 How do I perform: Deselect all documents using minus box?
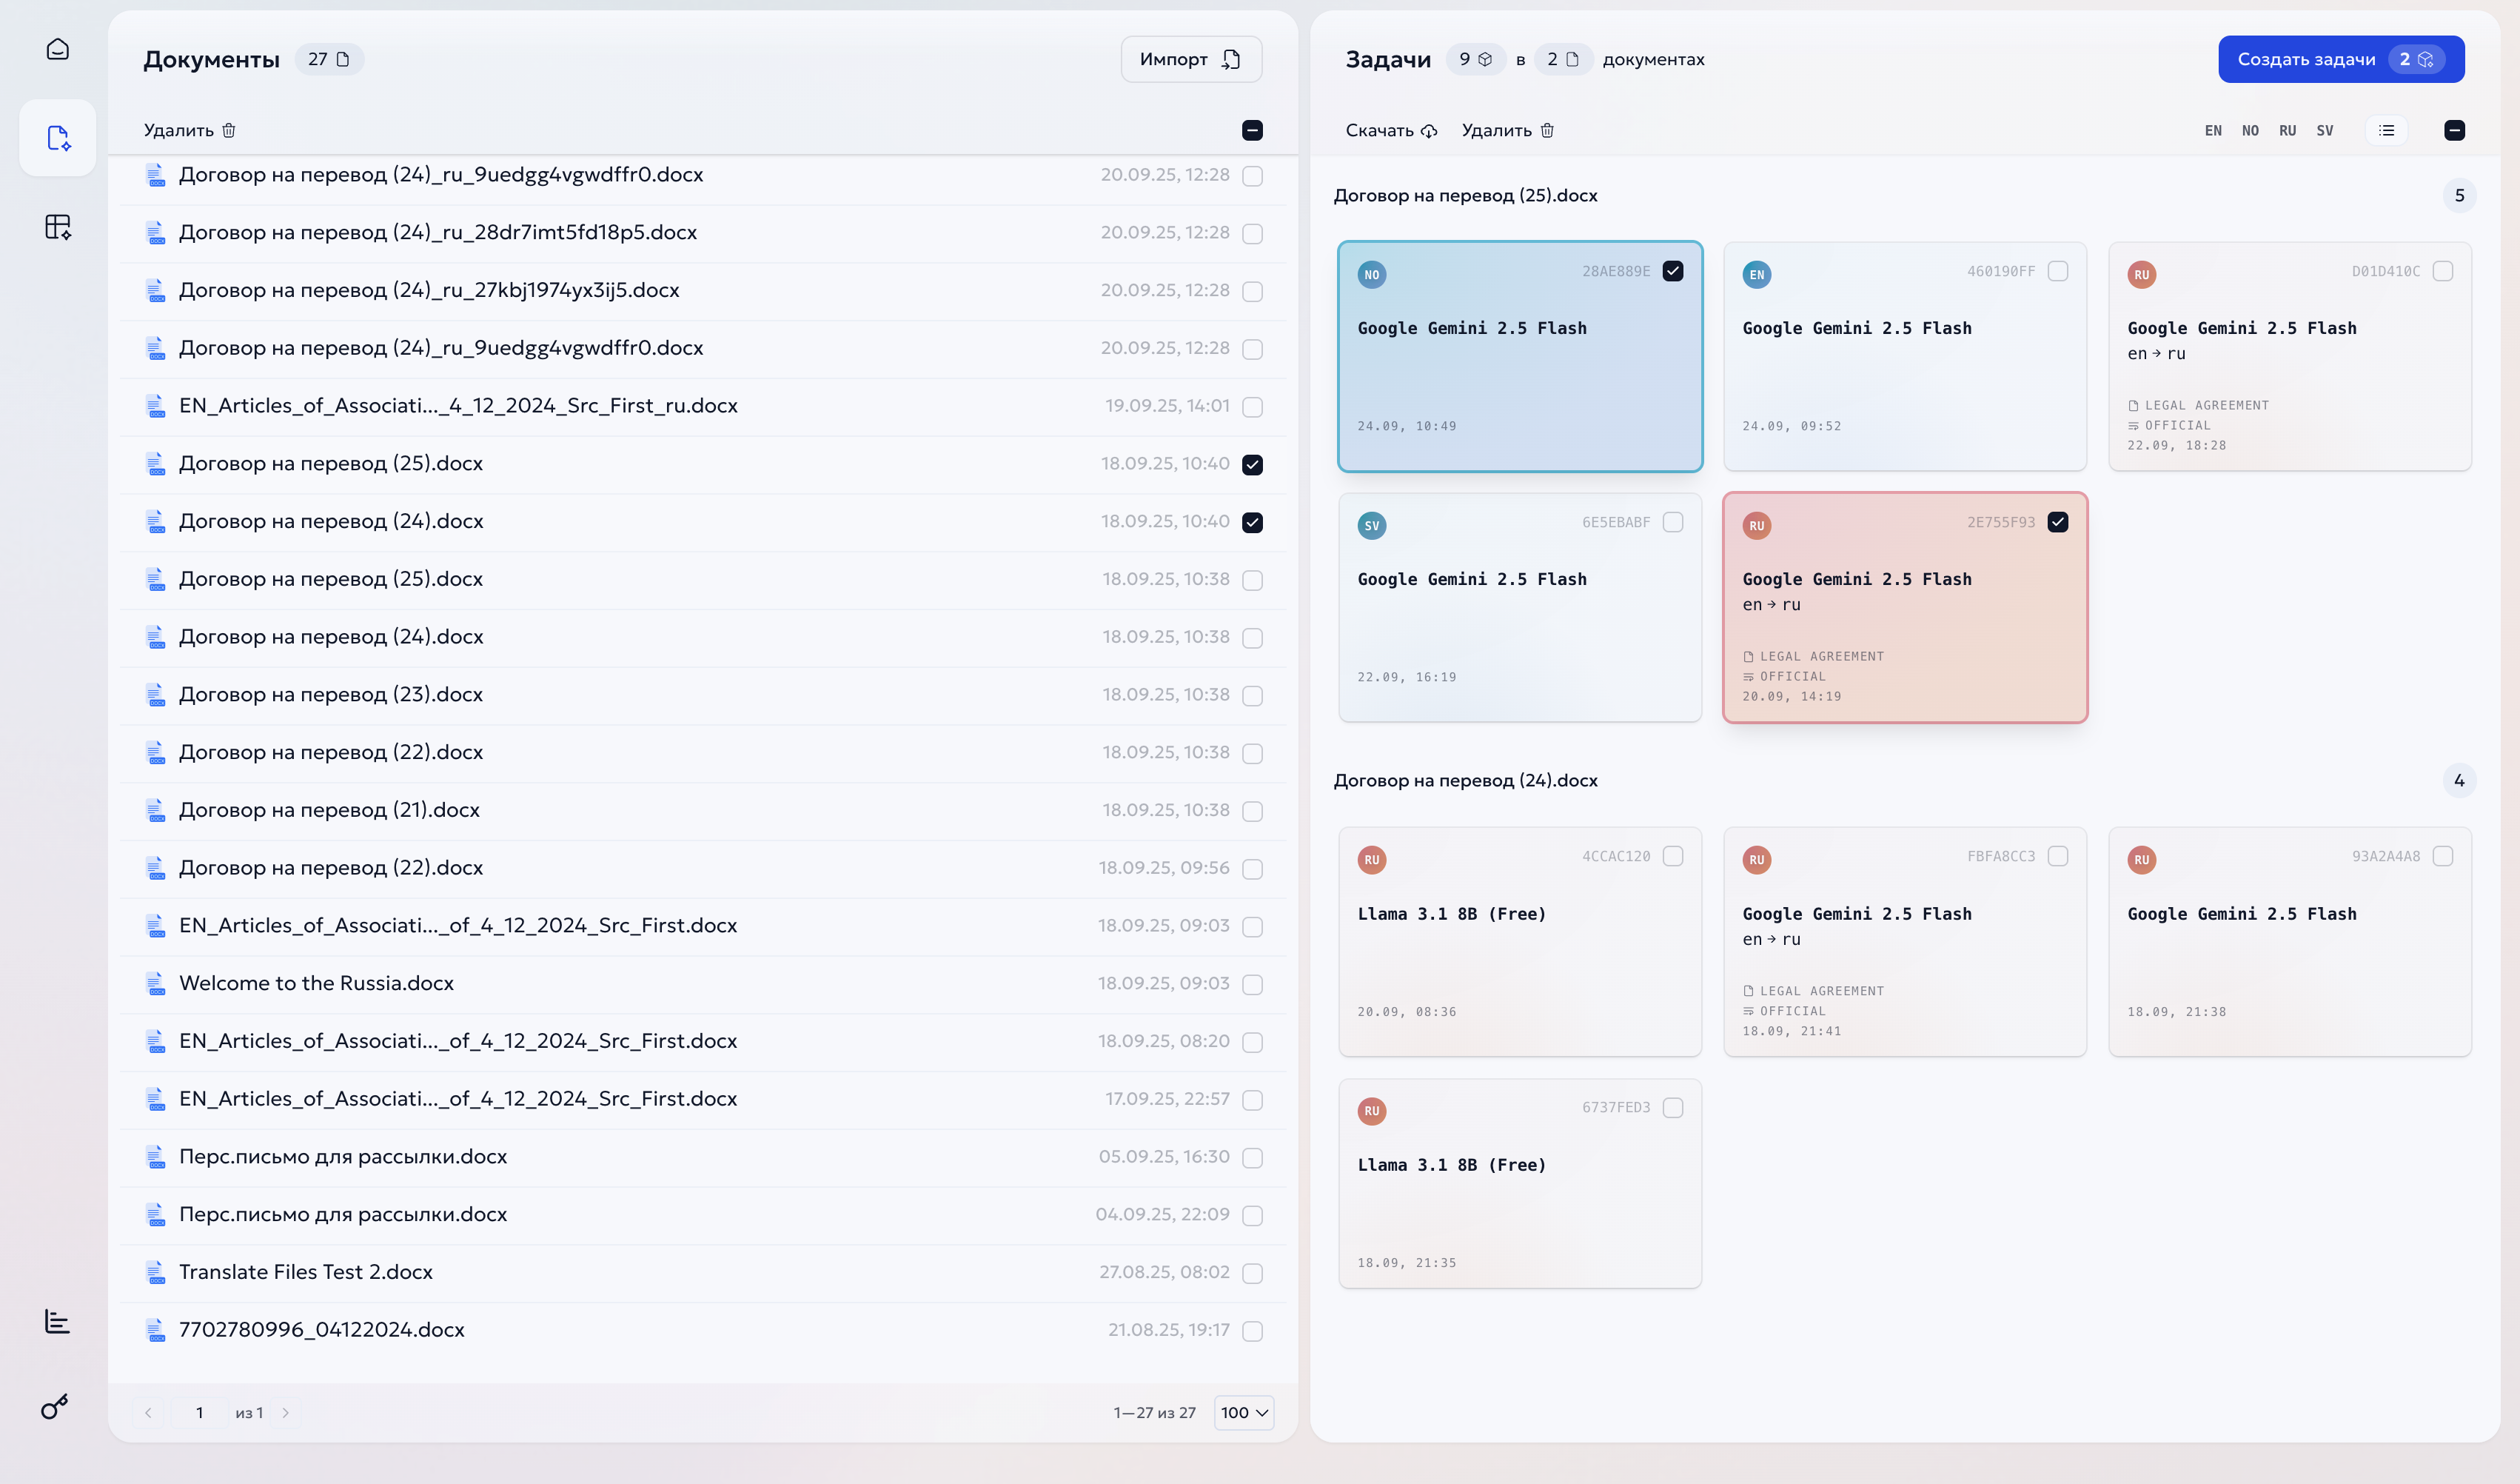point(1252,130)
